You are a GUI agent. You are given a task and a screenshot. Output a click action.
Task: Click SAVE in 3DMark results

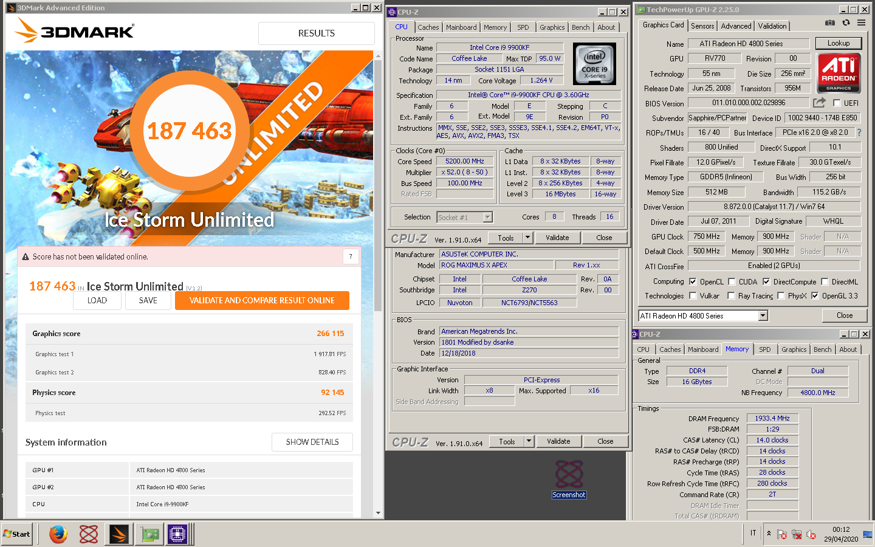point(148,300)
